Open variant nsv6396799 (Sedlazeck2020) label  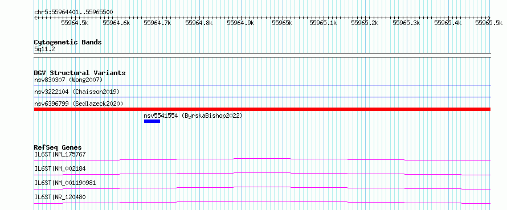click(79, 104)
